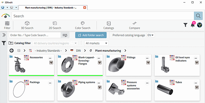
Task: Click topology icon on Piping systems card
Action: (99, 87)
